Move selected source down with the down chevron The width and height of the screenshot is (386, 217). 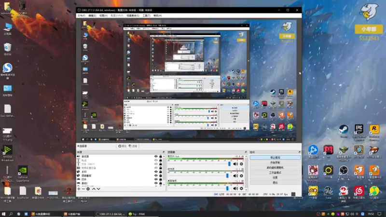98,189
